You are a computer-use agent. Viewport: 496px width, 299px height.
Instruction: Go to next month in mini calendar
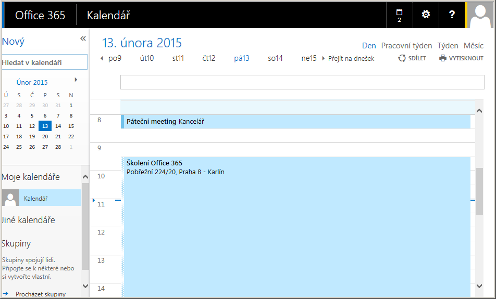tap(76, 80)
